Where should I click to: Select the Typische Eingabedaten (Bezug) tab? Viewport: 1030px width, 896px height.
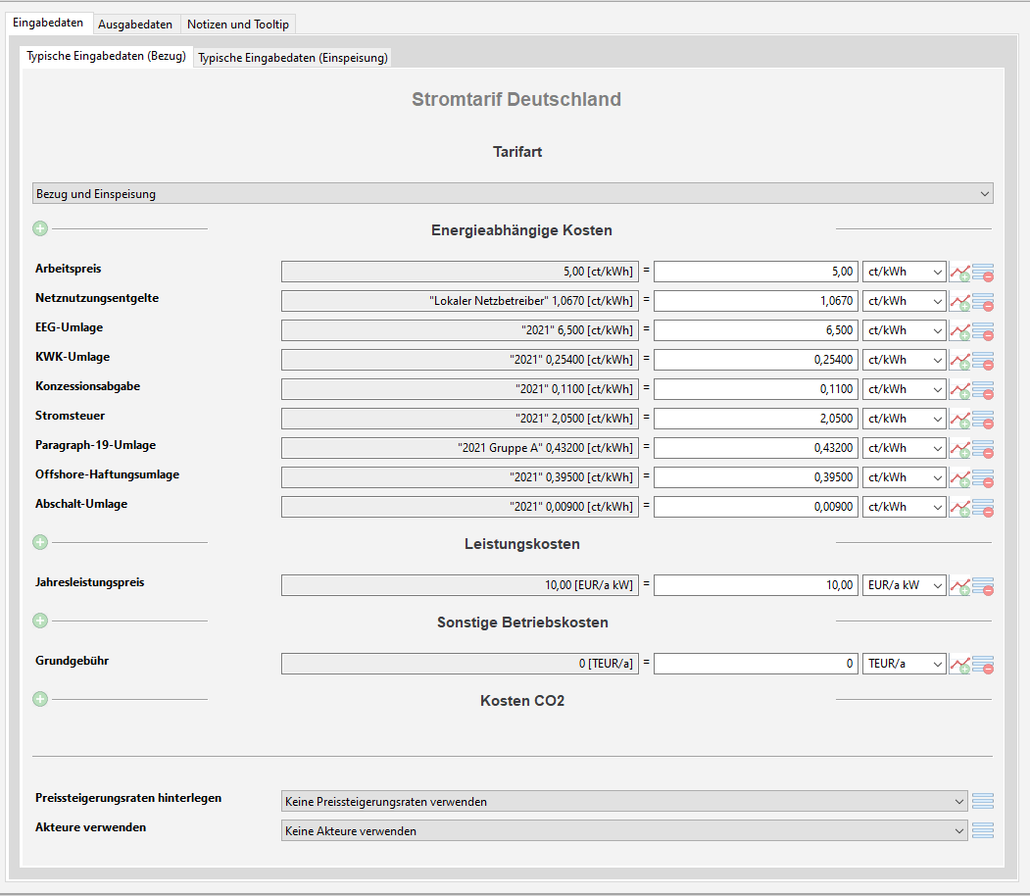pos(107,57)
